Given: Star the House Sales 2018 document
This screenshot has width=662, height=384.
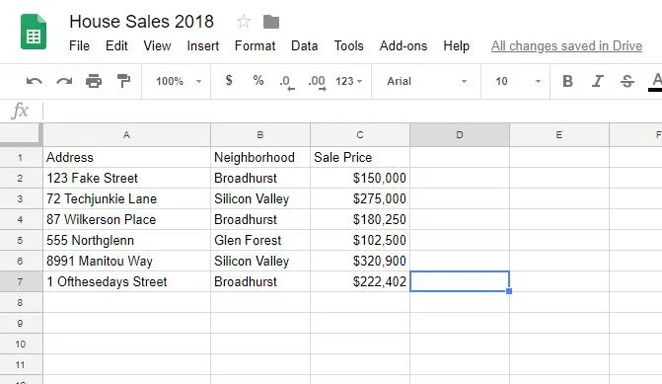Looking at the screenshot, I should point(244,21).
